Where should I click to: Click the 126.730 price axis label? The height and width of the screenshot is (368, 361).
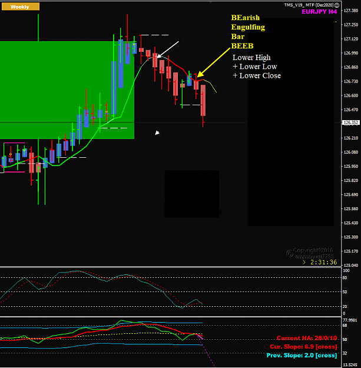coord(351,81)
